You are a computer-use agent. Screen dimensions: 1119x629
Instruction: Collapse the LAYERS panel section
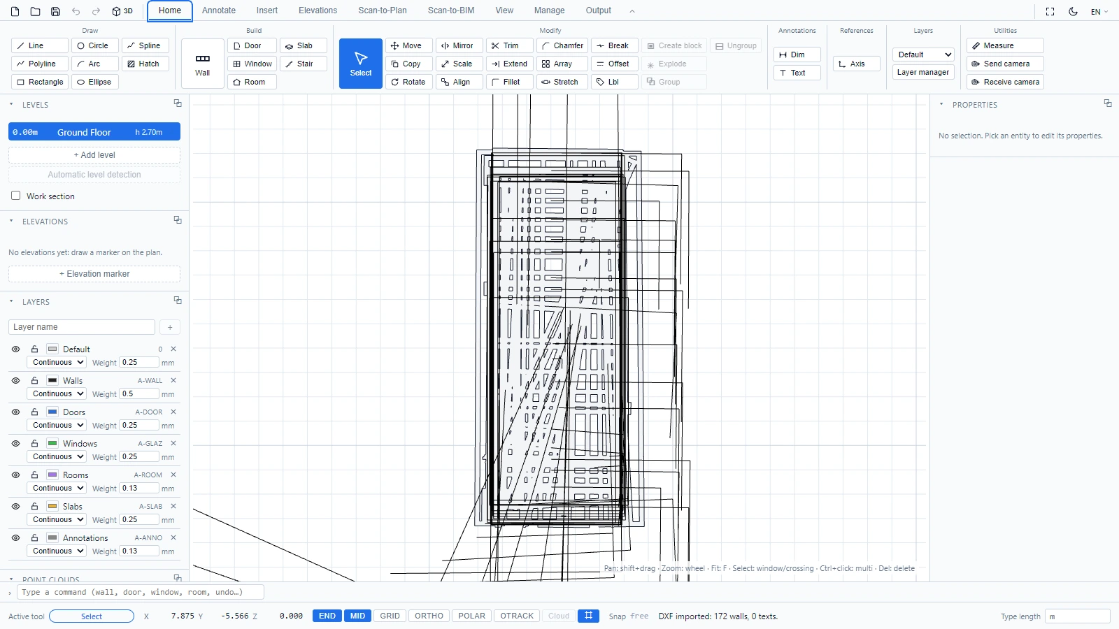click(x=11, y=301)
